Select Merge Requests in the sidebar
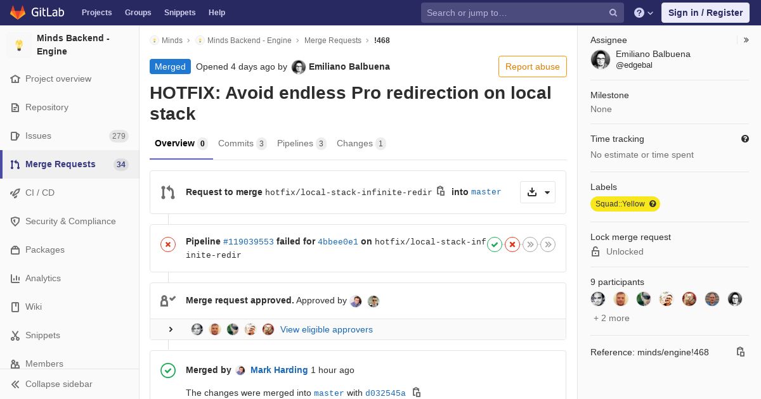This screenshot has width=761, height=399. coord(70,164)
